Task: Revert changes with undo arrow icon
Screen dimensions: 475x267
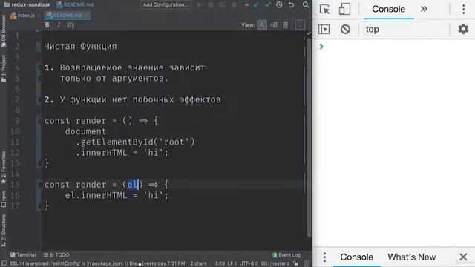Action: point(291,5)
